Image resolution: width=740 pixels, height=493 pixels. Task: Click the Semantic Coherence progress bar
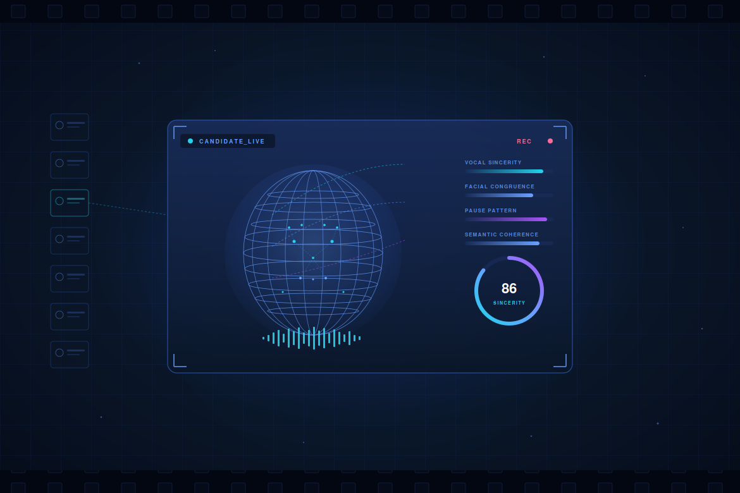pos(509,243)
